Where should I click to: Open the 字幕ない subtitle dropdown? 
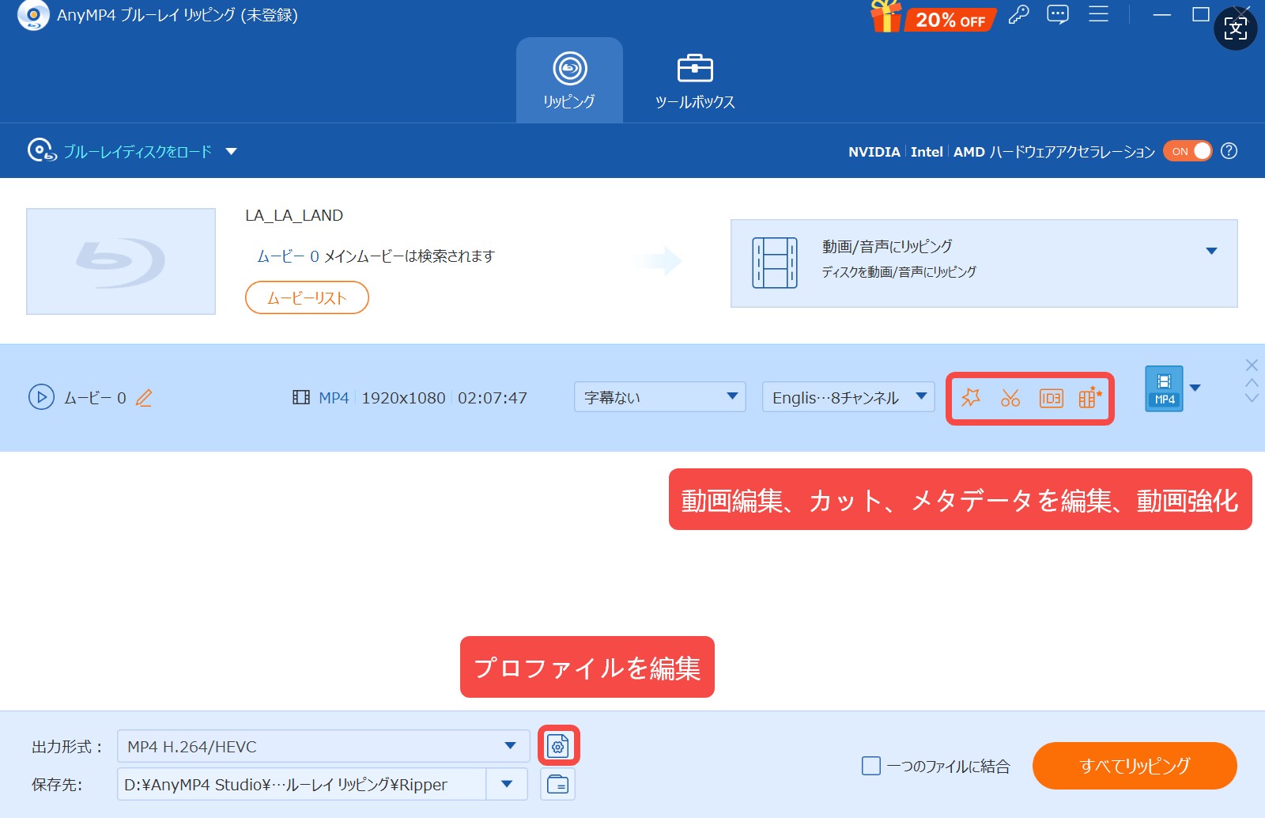click(659, 397)
